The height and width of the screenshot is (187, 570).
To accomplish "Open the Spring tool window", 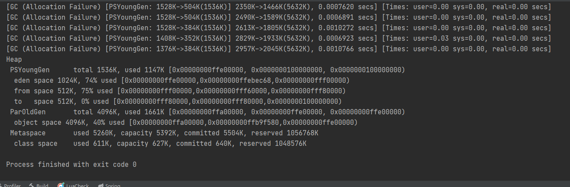I will point(112,185).
